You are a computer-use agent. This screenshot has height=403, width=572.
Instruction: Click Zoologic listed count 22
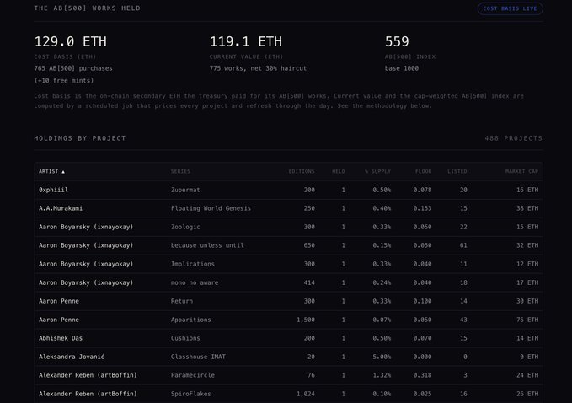click(x=463, y=227)
